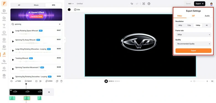Screen dimensions: 216x103
Task: Click the duplicate clip icon
Action: (x=57, y=81)
